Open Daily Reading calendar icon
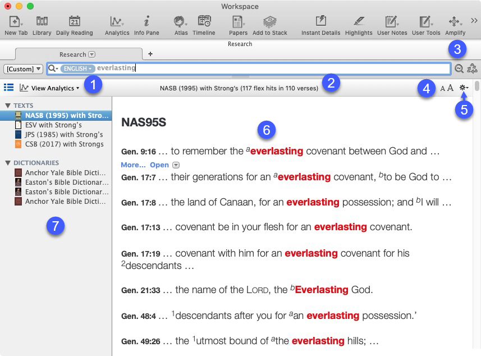Viewport: 481px width, 356px height. 74,22
